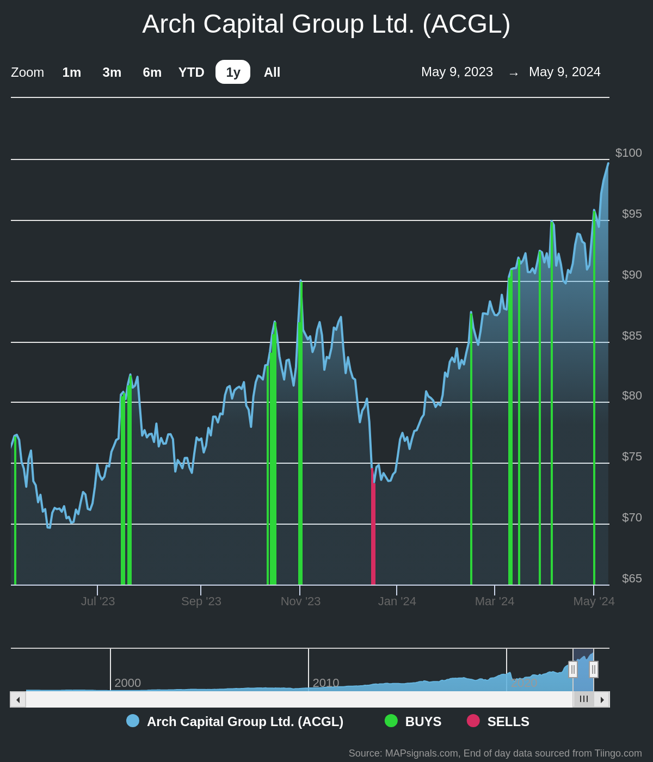
Task: Click the $85 price axis label
Action: point(632,336)
